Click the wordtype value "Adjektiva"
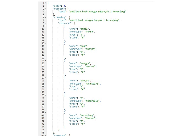The height and width of the screenshot is (136, 192). [x=92, y=84]
